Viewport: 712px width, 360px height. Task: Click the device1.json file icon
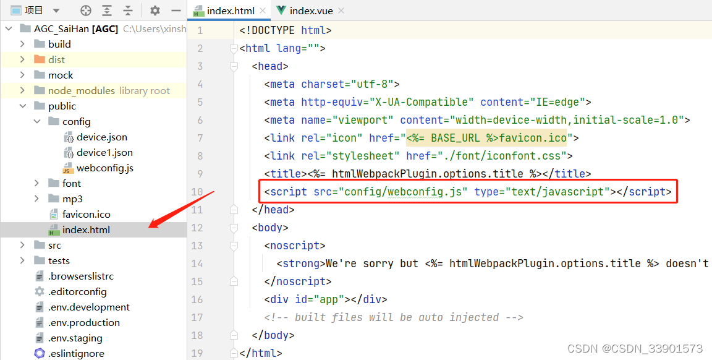point(69,152)
